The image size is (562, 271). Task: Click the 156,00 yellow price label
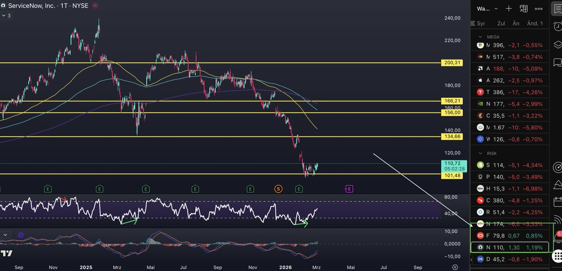pyautogui.click(x=452, y=112)
